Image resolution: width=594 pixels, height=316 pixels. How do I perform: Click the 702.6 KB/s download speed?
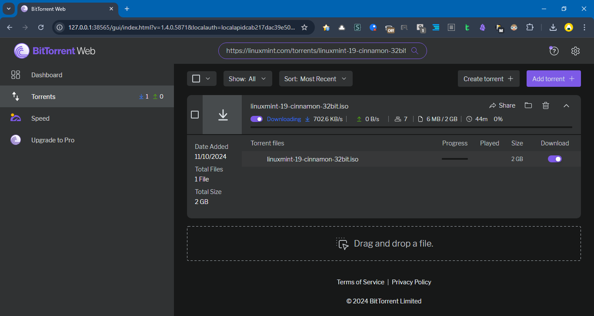[x=324, y=119]
